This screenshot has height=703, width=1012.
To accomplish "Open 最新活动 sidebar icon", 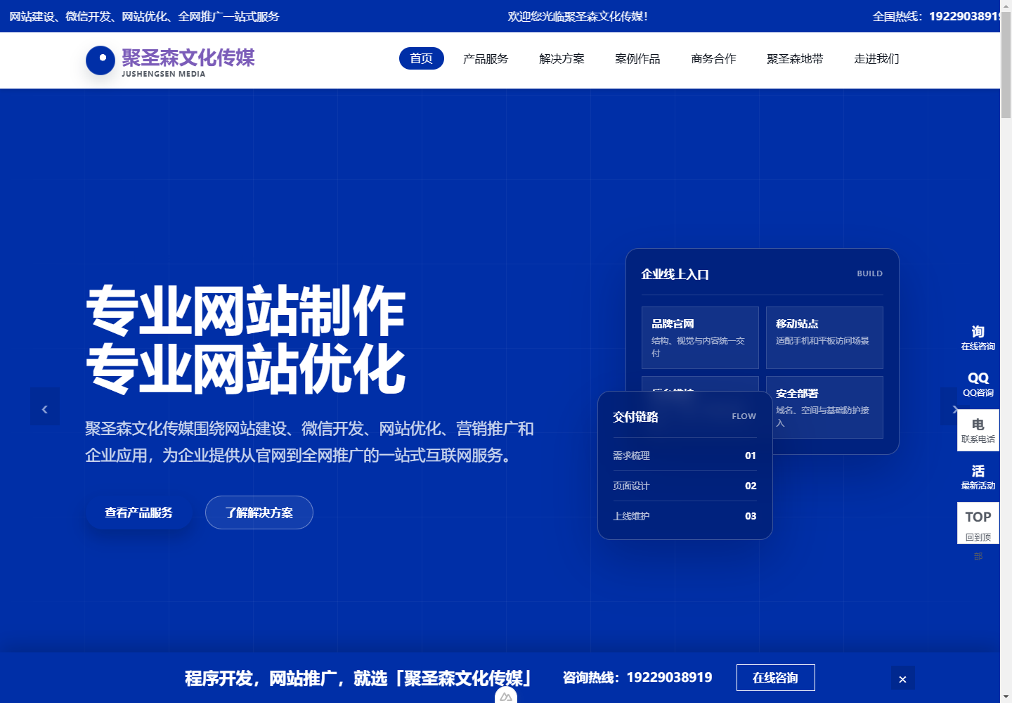I will [x=978, y=477].
